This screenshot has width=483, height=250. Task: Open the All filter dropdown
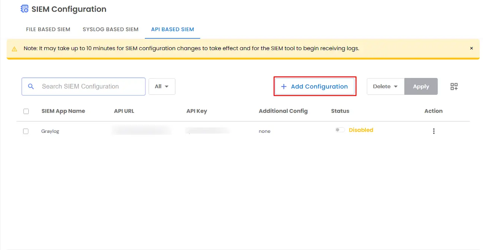pyautogui.click(x=162, y=86)
